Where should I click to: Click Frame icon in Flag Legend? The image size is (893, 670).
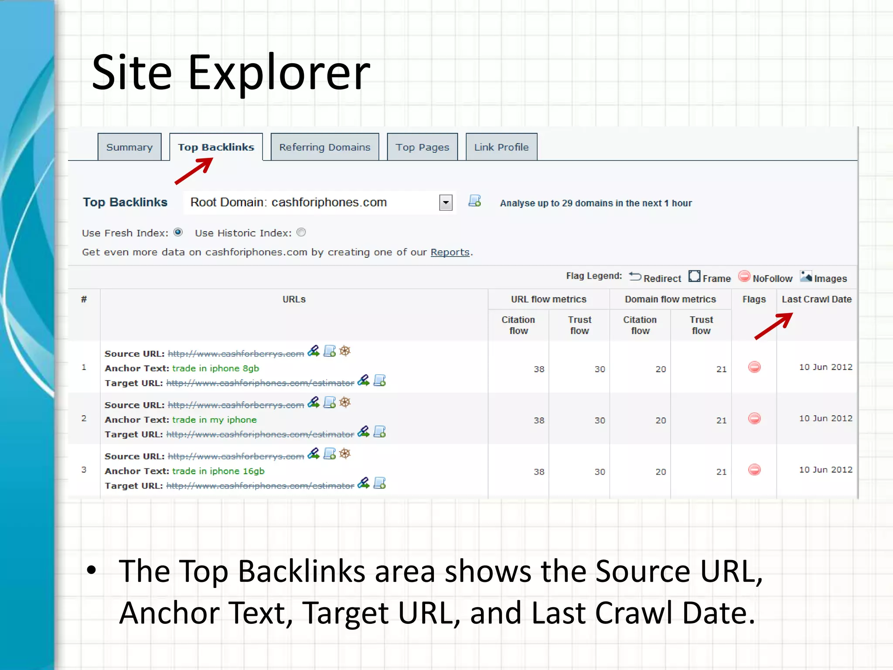coord(695,276)
